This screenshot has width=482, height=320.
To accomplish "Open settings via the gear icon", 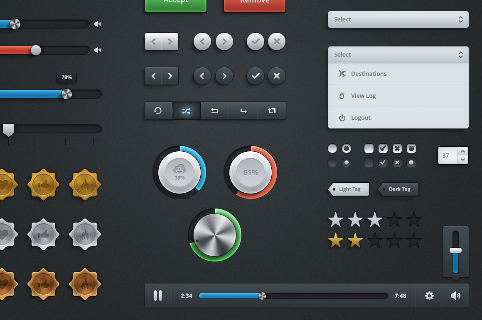I will [x=429, y=296].
